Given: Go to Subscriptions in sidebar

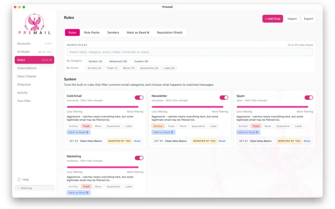Looking at the screenshot, I should coord(34,68).
